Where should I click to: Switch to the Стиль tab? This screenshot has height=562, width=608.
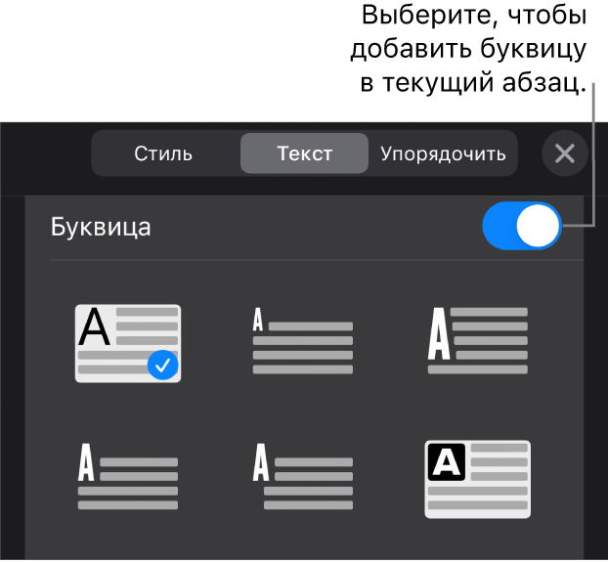(x=163, y=153)
